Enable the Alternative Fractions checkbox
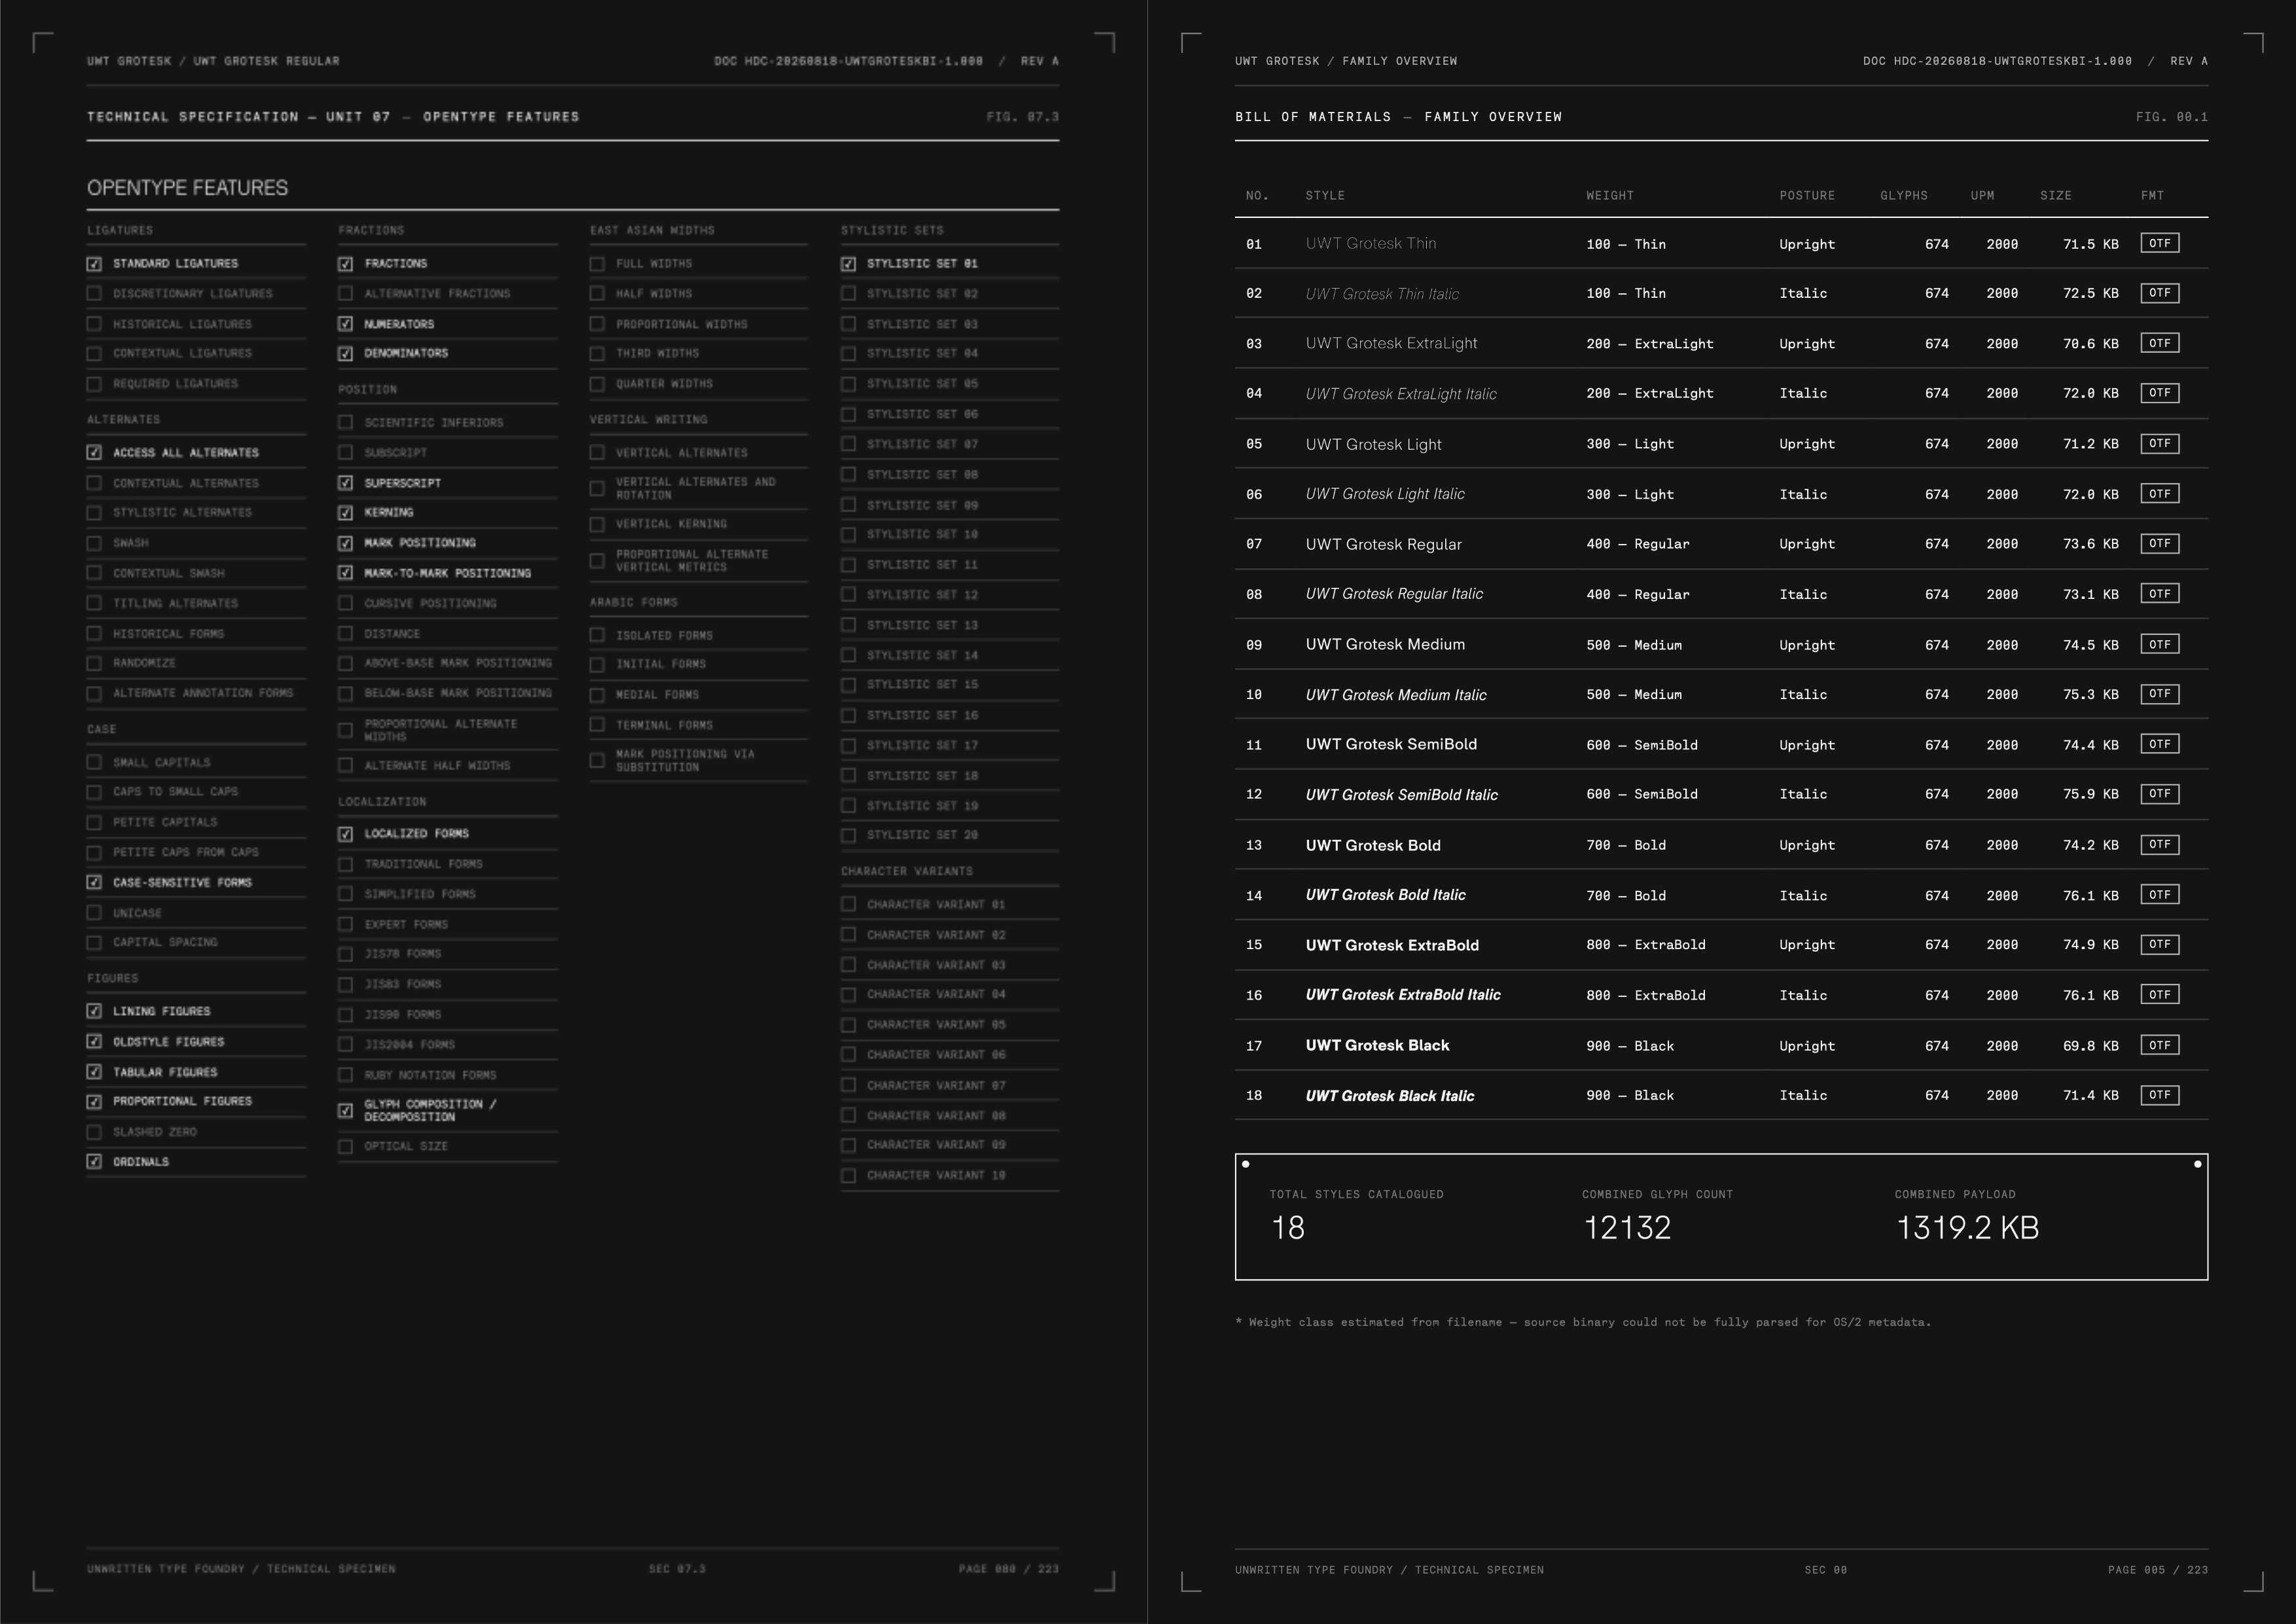Screen dimensions: 2296x1624 345,294
